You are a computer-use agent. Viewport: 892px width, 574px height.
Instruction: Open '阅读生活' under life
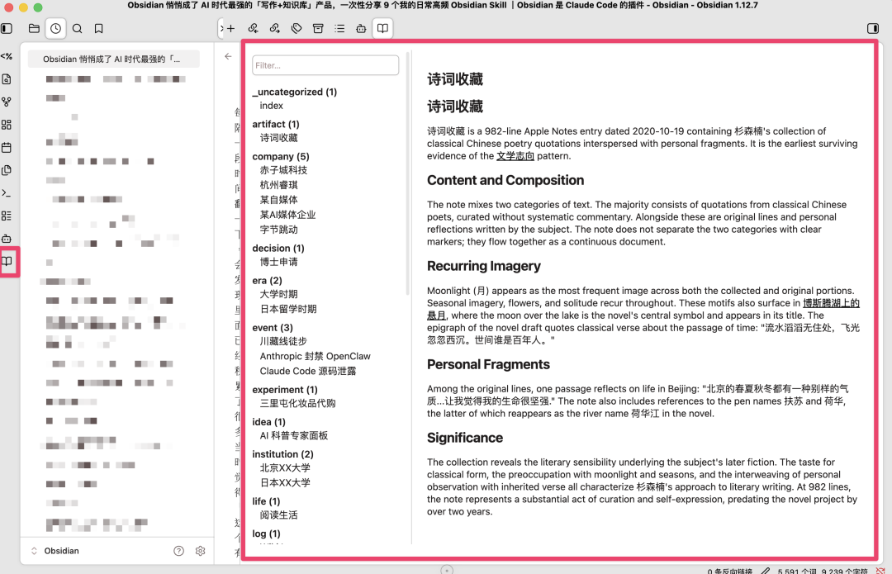[x=279, y=515]
